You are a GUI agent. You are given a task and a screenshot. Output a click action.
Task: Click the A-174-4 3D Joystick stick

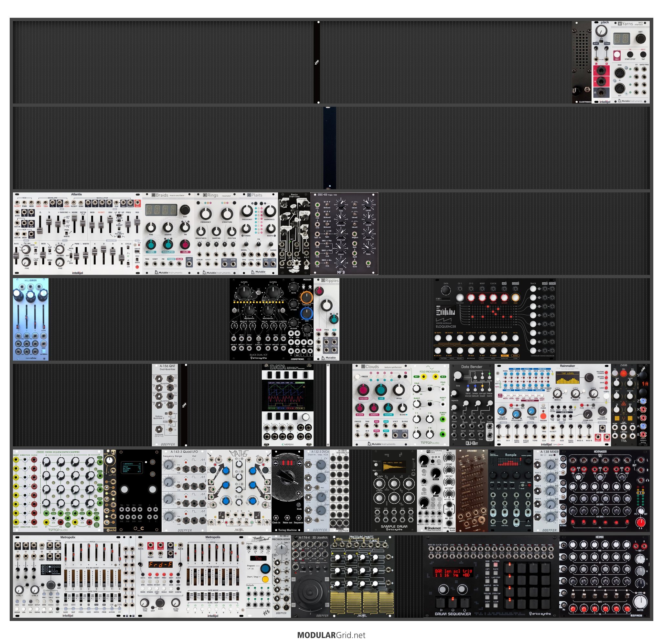point(310,593)
